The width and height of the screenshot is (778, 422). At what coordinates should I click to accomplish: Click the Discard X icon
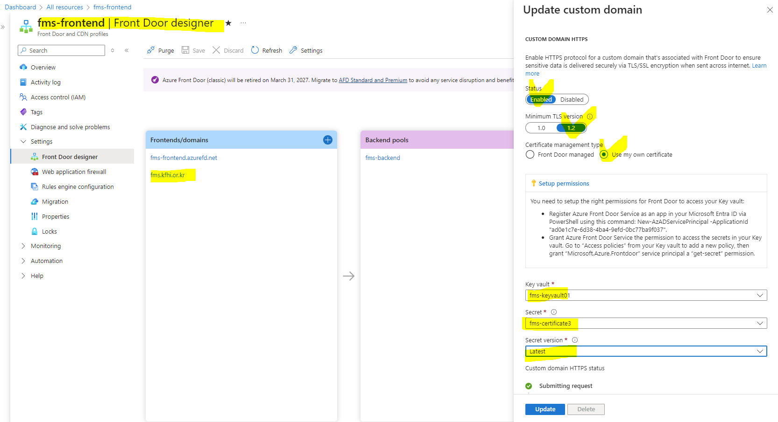[216, 50]
